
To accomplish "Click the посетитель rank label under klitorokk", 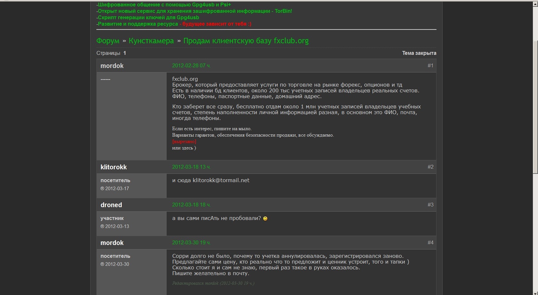I will pos(115,181).
